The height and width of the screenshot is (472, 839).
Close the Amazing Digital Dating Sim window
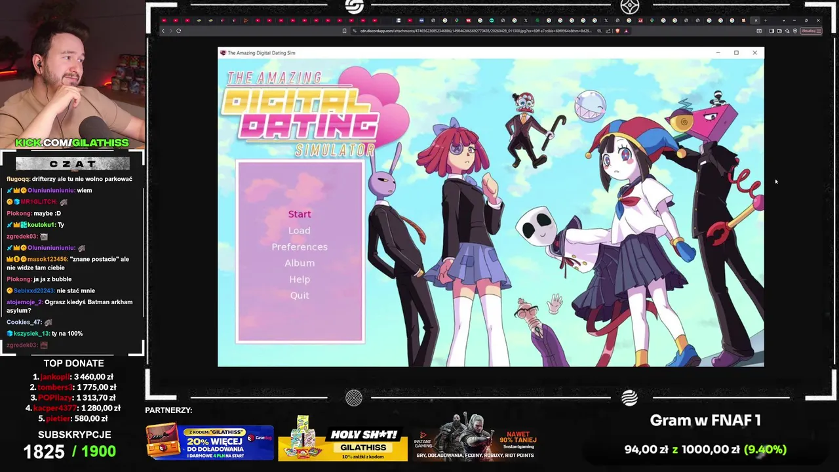pos(754,52)
